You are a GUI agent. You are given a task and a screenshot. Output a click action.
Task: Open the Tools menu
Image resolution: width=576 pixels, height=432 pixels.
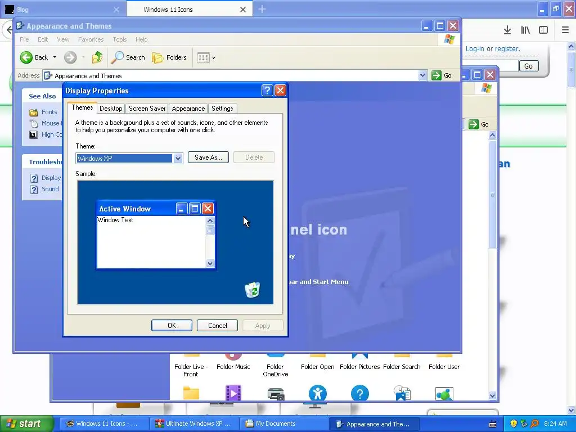pyautogui.click(x=119, y=39)
